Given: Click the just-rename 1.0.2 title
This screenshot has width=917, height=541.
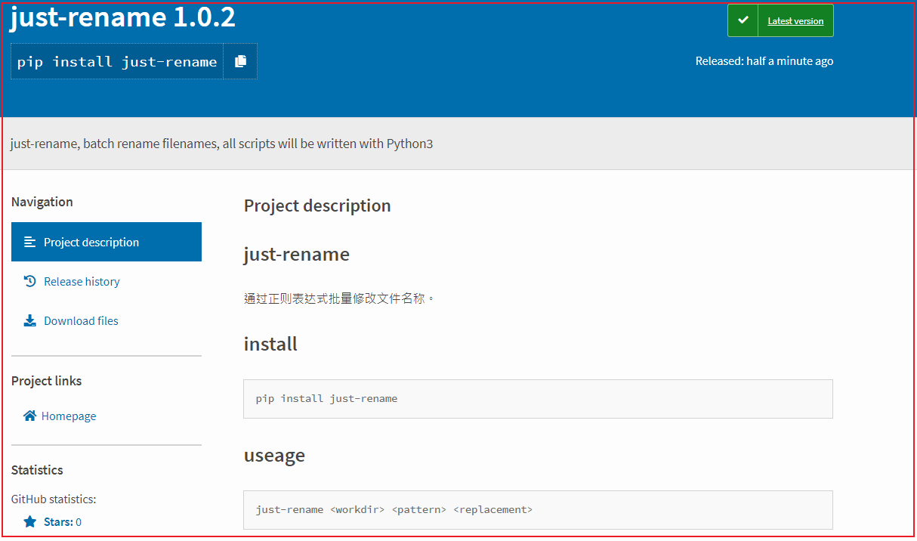Looking at the screenshot, I should (x=123, y=17).
